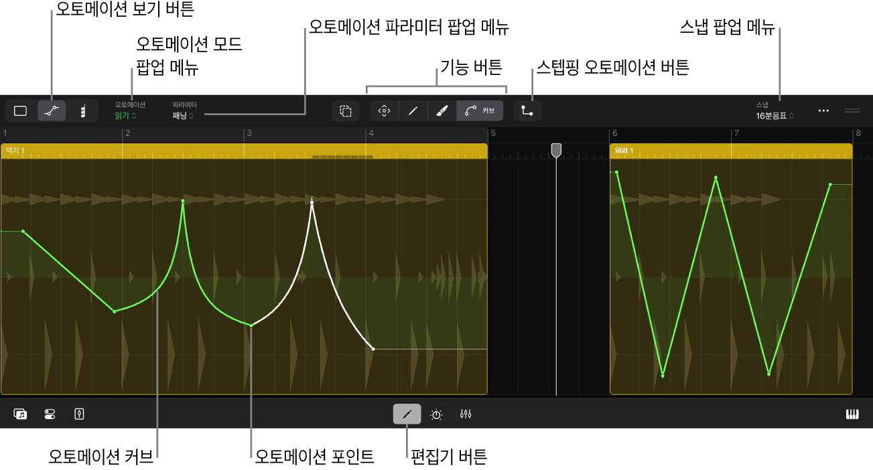Select the 악기 1 region header
The height and width of the screenshot is (470, 873).
pyautogui.click(x=244, y=151)
